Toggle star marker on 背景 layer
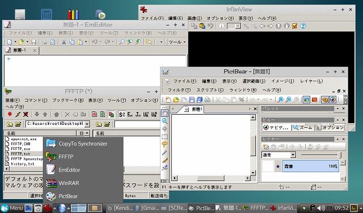The height and width of the screenshot is (213, 363). point(278,166)
